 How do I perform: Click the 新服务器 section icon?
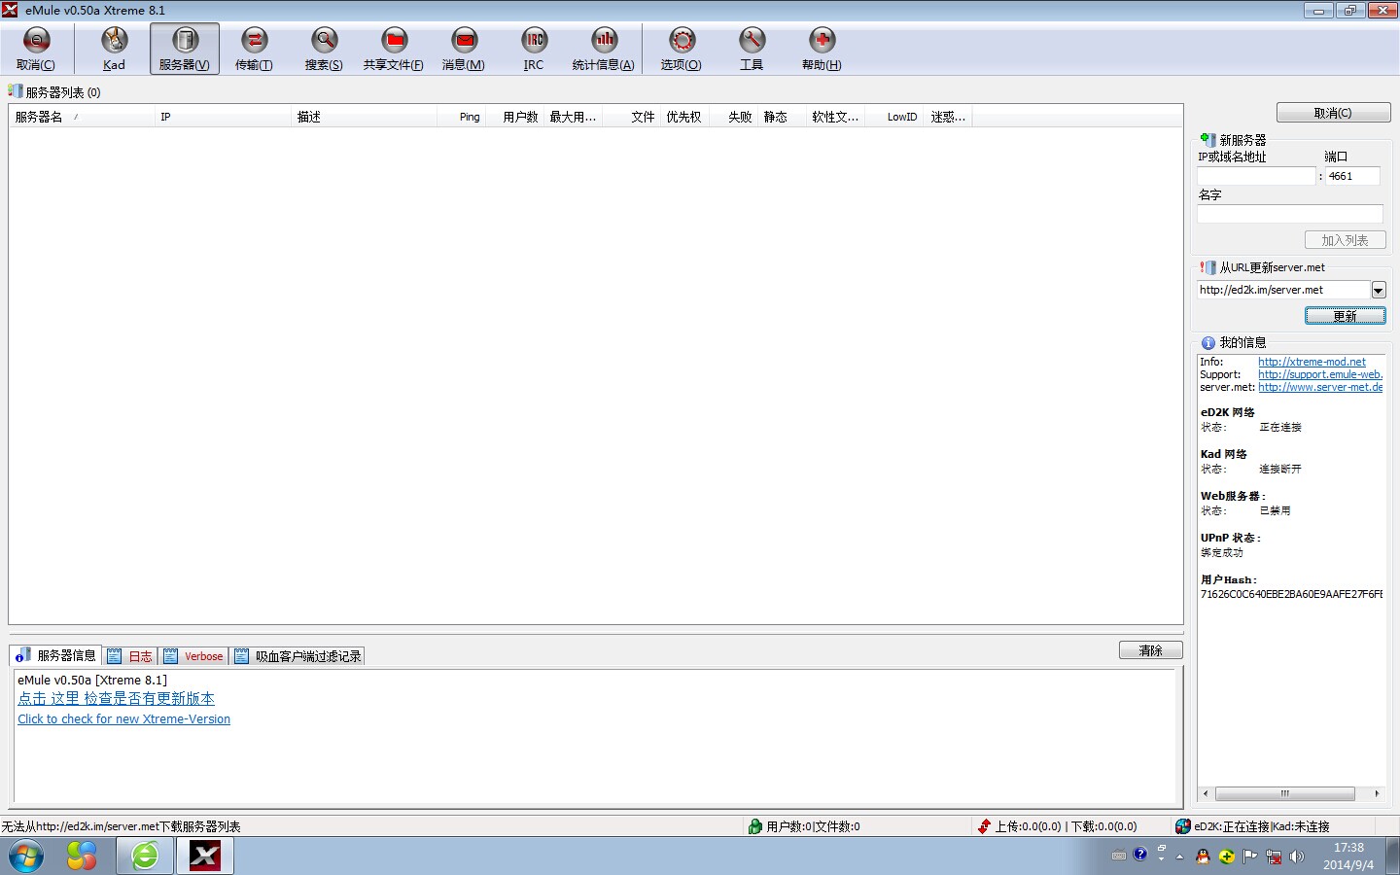[1207, 140]
